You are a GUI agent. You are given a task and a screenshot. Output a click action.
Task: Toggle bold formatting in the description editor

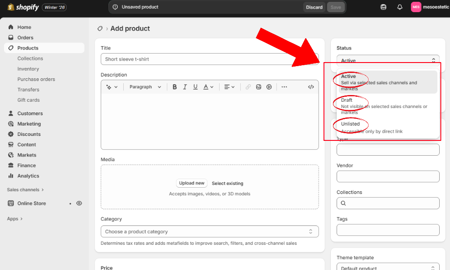coord(175,87)
